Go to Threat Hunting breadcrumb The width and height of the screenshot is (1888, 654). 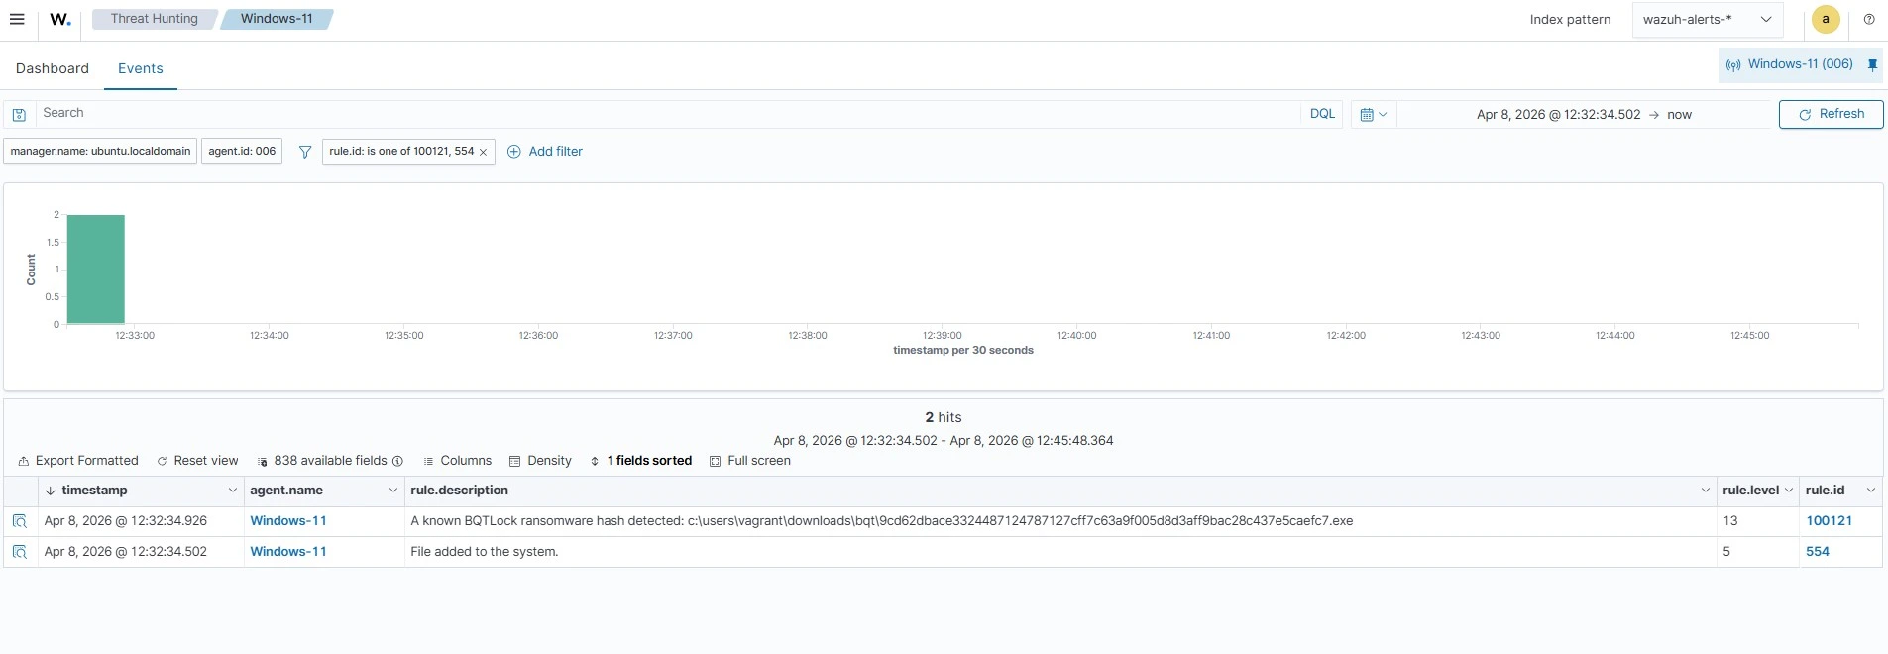click(x=155, y=19)
